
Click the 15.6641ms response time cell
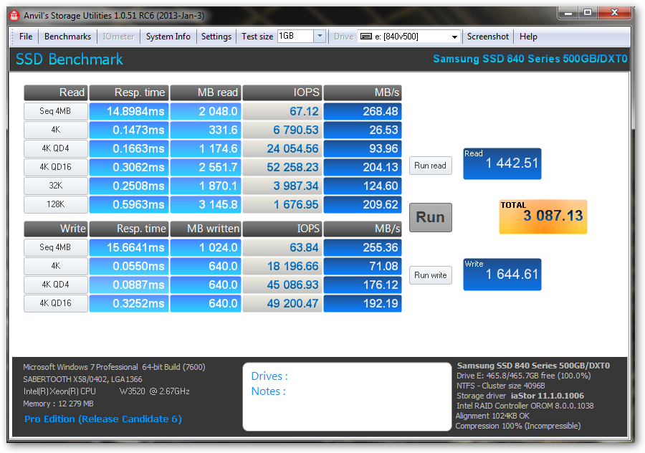coord(129,247)
